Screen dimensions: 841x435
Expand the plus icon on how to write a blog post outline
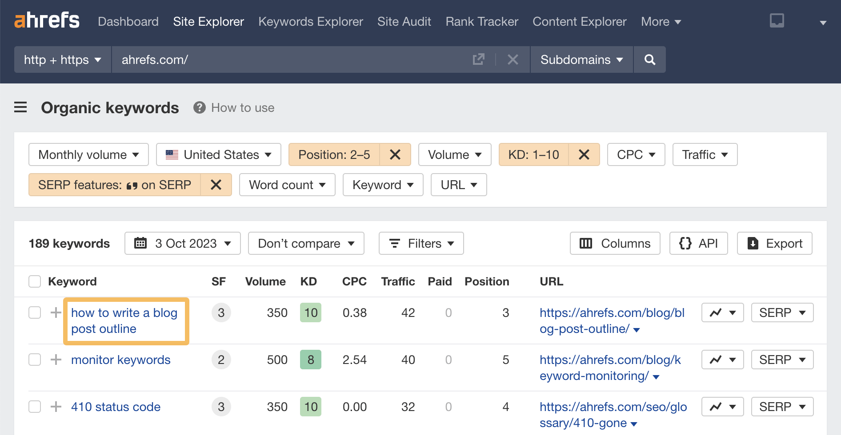click(x=56, y=312)
